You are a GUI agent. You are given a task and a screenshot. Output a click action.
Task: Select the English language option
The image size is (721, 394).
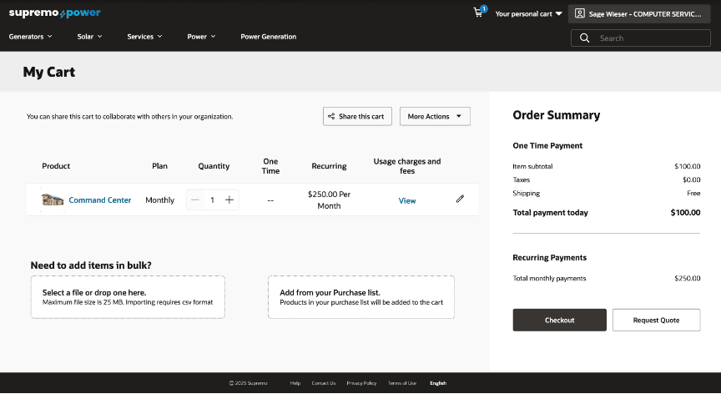click(x=438, y=383)
